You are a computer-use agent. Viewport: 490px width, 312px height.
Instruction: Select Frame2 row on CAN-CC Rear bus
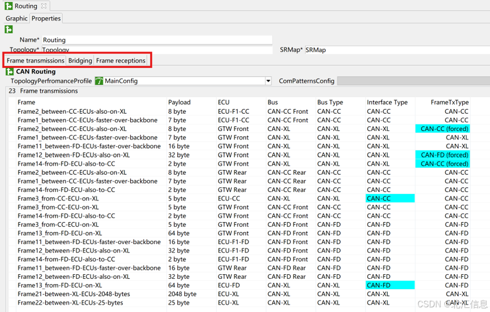coord(243,172)
